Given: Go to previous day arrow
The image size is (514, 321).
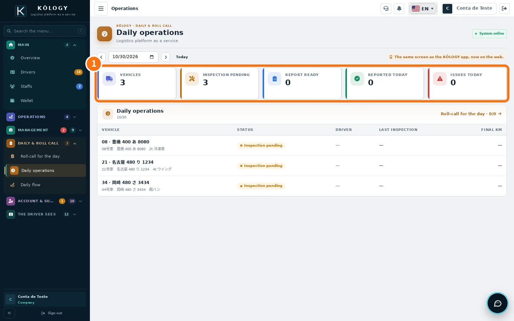Looking at the screenshot, I should click(x=101, y=57).
